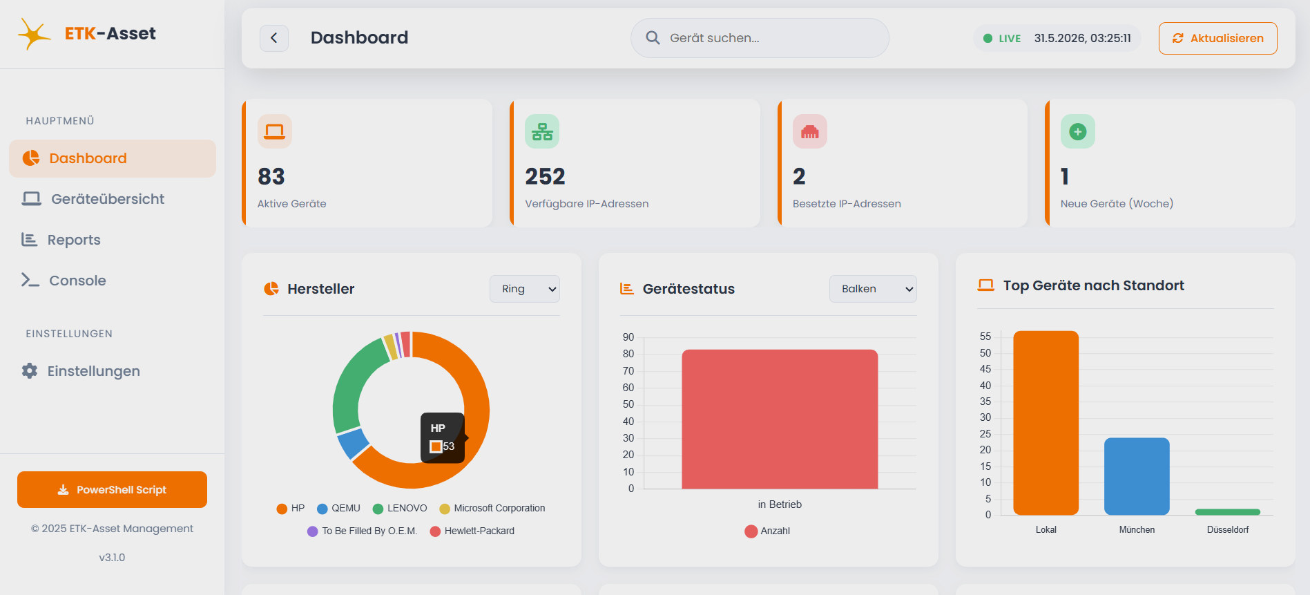The image size is (1310, 595).
Task: Click the Einstellungen gear icon
Action: click(x=30, y=371)
